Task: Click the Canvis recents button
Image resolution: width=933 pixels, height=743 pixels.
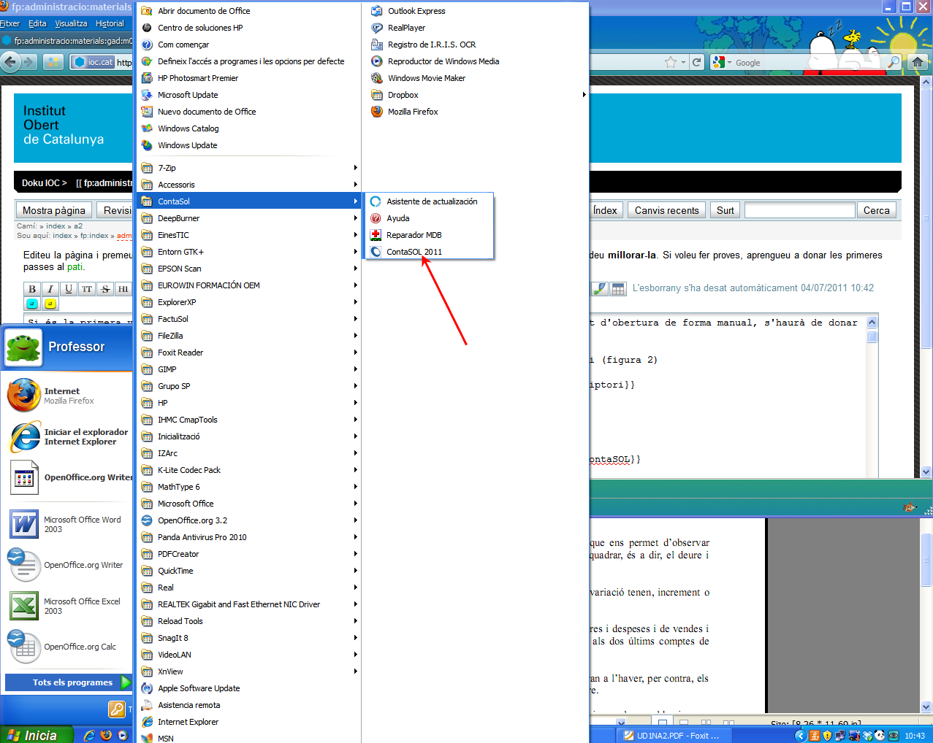Action: 666,210
